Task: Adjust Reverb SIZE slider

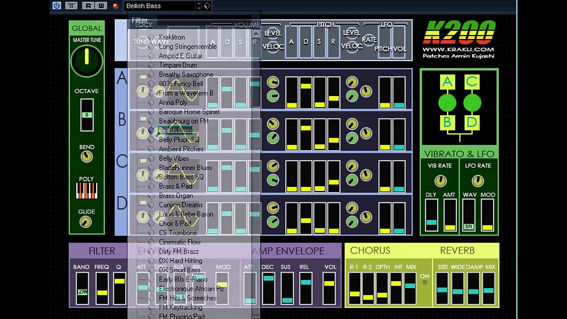Action: click(x=442, y=288)
